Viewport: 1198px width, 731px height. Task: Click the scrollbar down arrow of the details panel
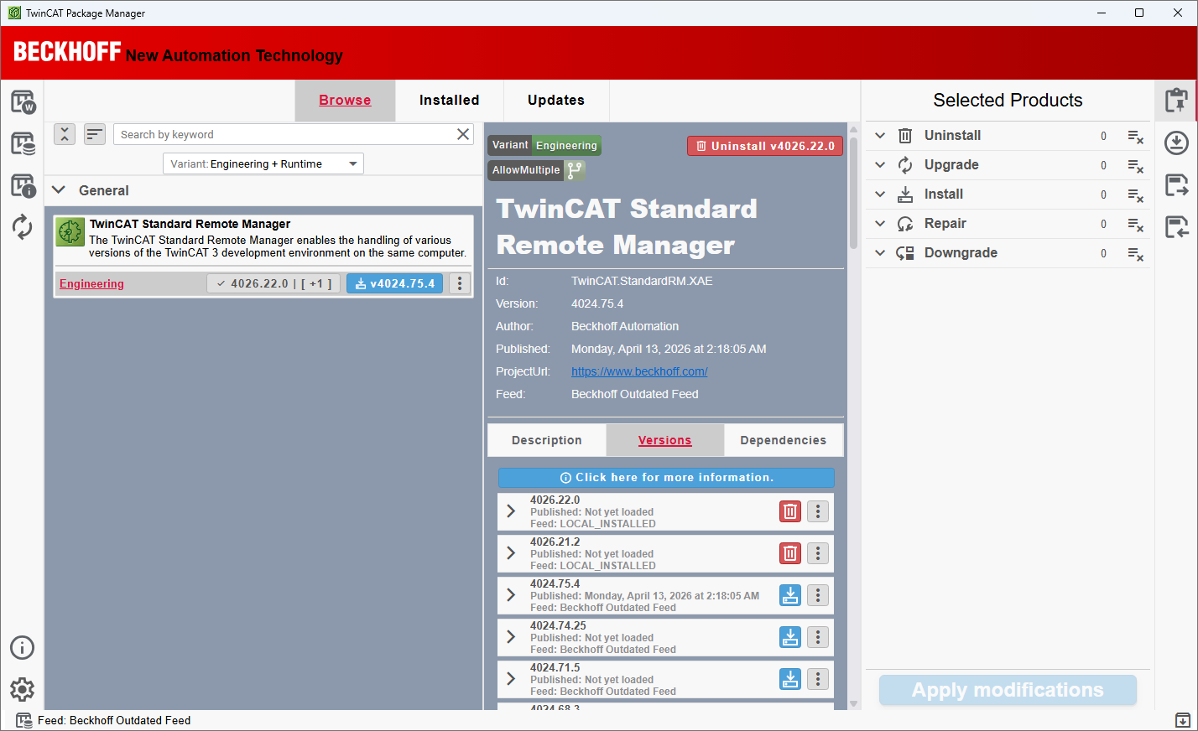click(853, 704)
